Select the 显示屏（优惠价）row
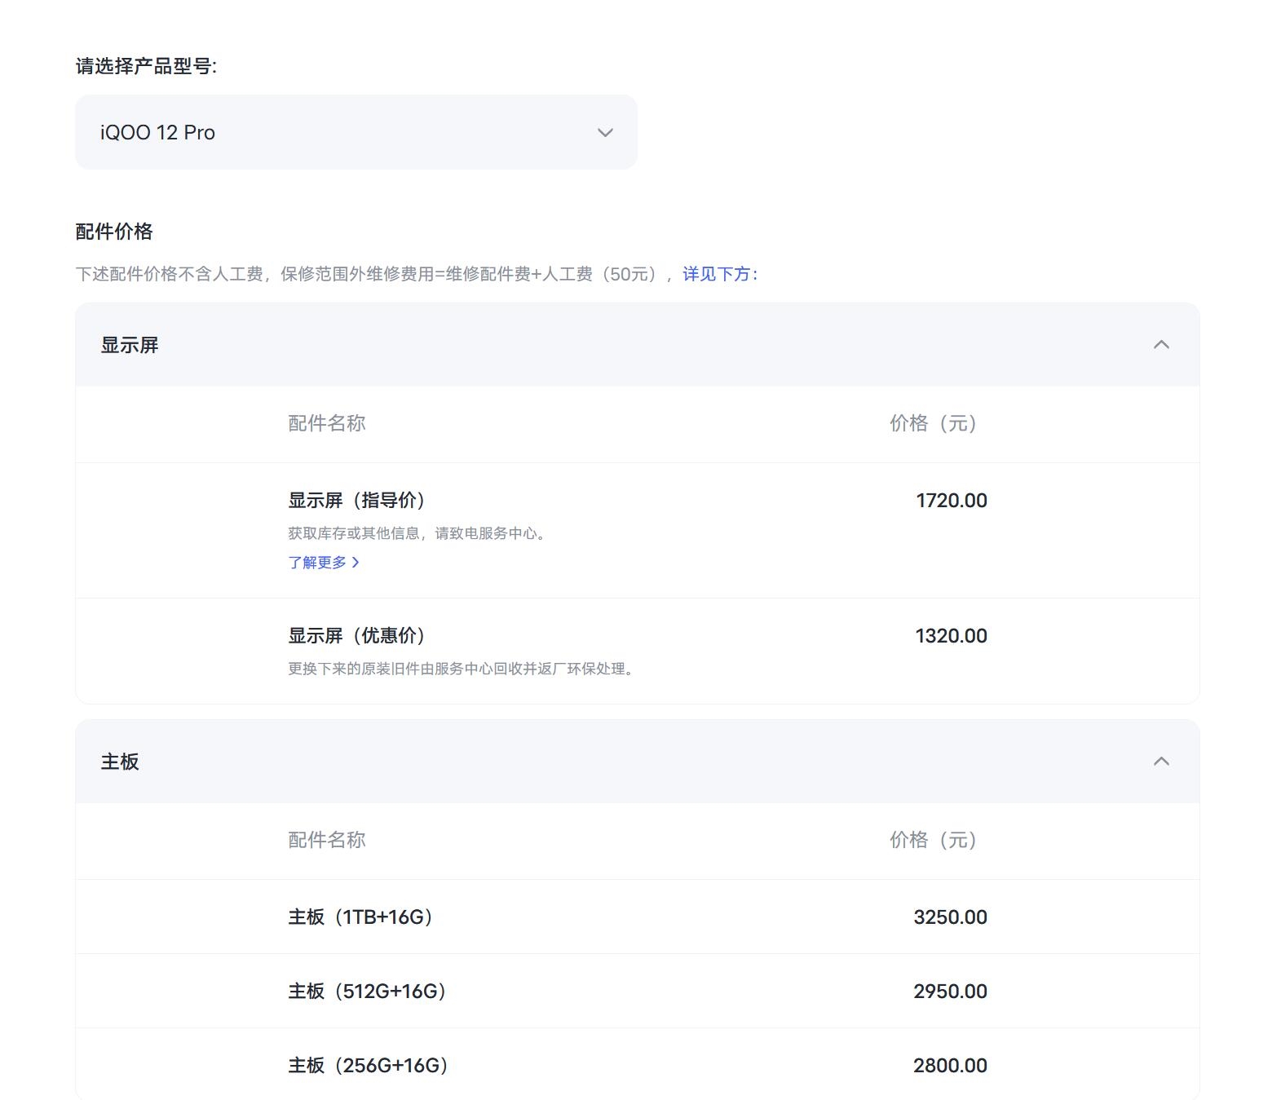This screenshot has width=1281, height=1100. point(356,636)
